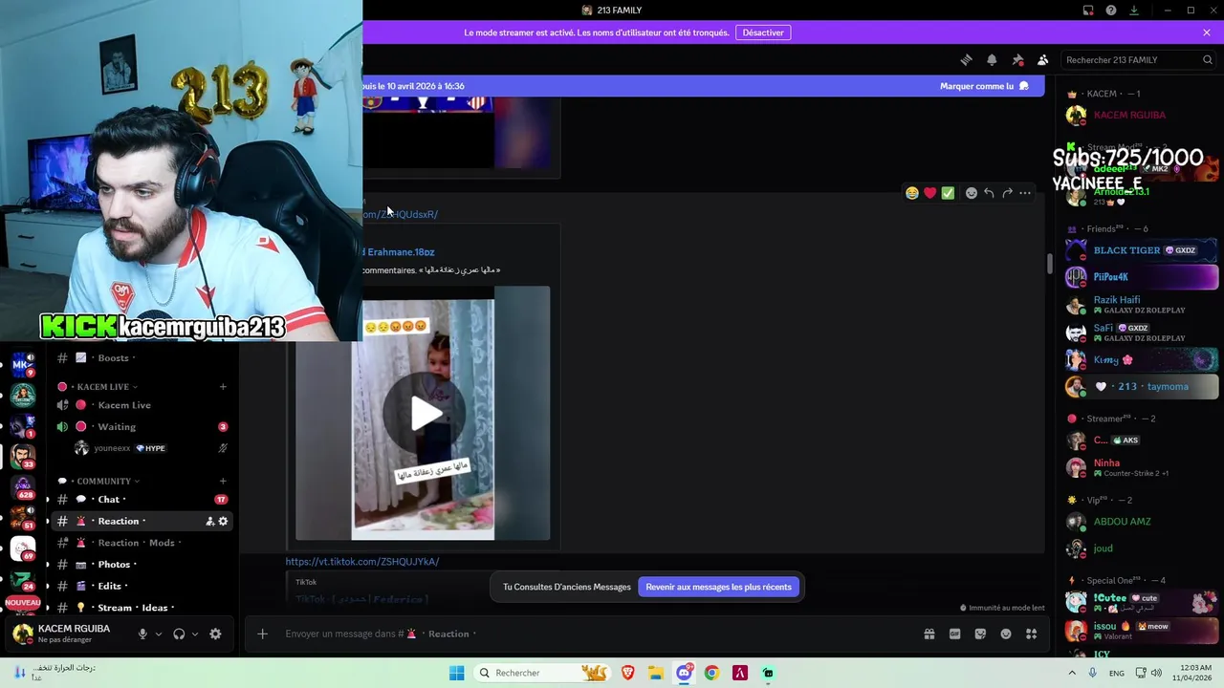The width and height of the screenshot is (1224, 688).
Task: Open the GIF picker
Action: (954, 634)
